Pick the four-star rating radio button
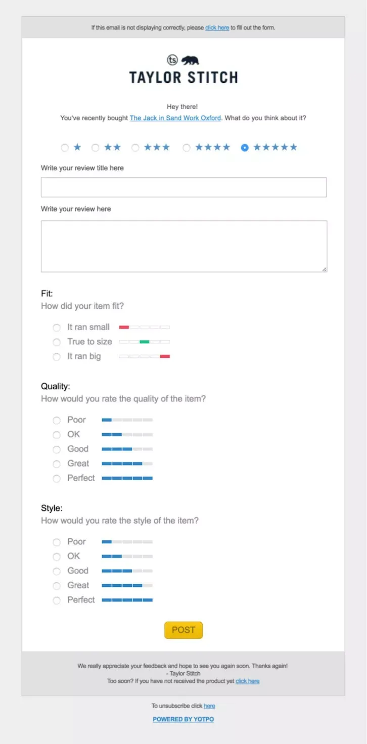Image resolution: width=367 pixels, height=744 pixels. (187, 148)
